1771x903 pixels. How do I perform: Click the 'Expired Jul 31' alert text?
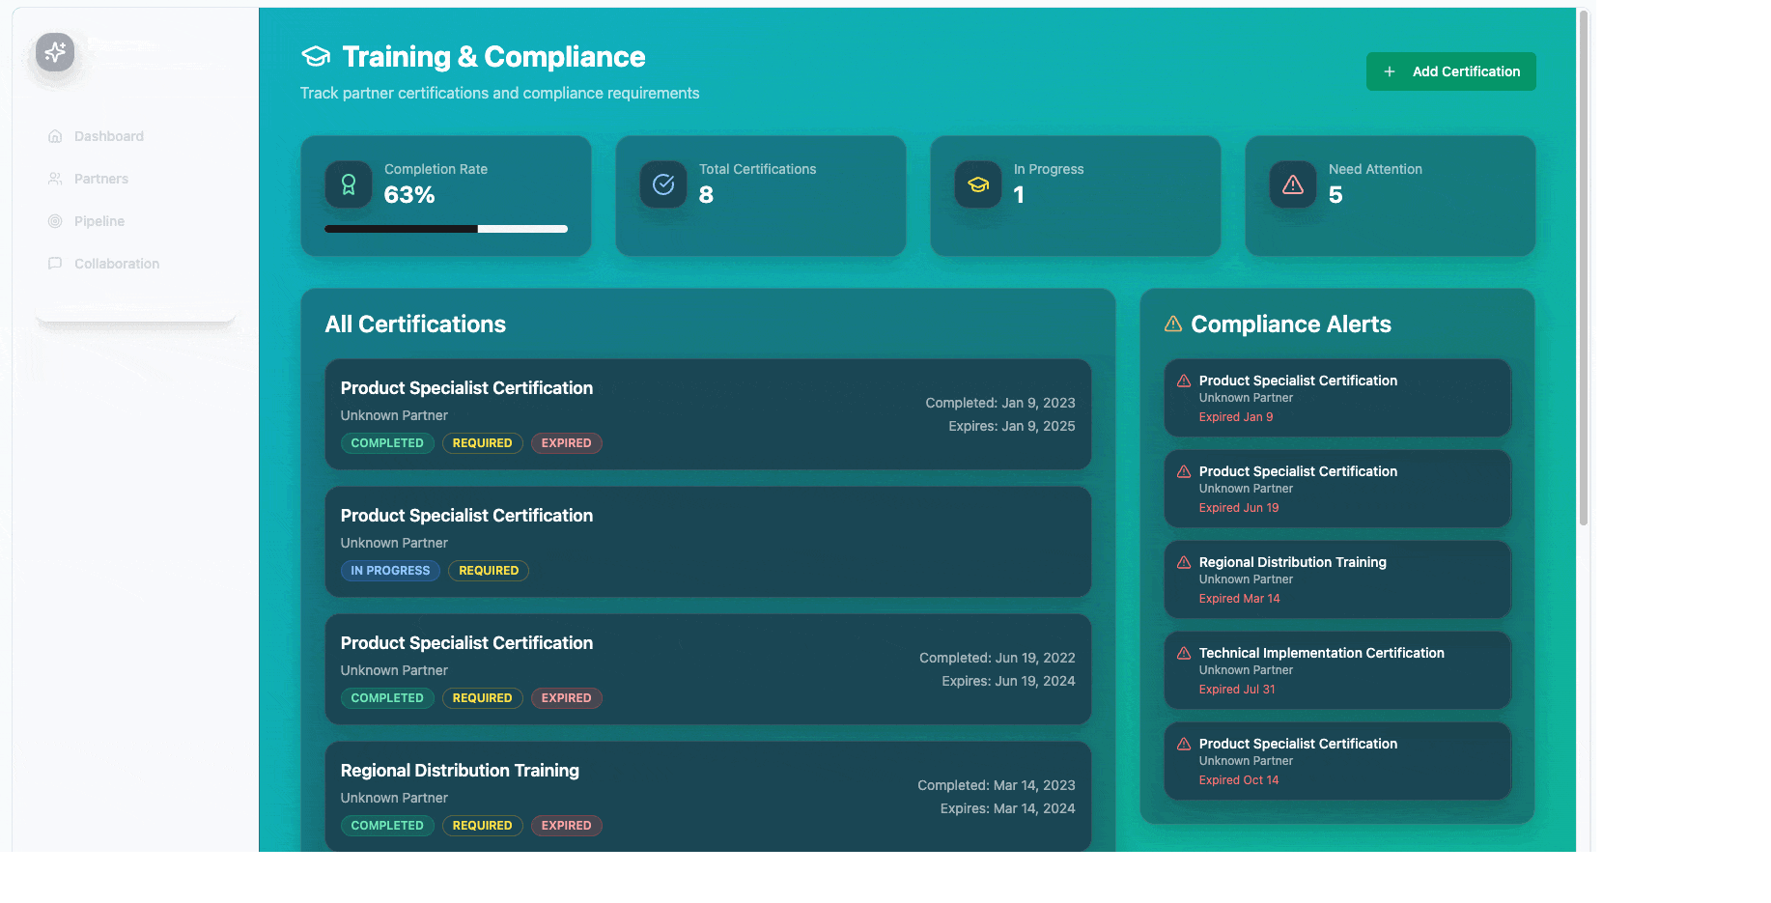1237,690
